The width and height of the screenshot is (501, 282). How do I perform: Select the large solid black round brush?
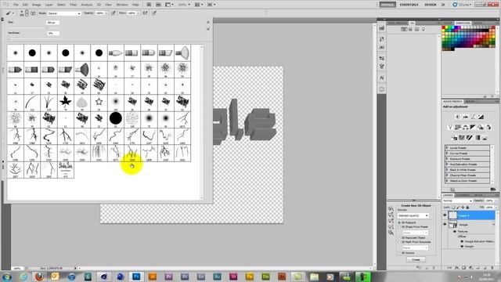[116, 118]
